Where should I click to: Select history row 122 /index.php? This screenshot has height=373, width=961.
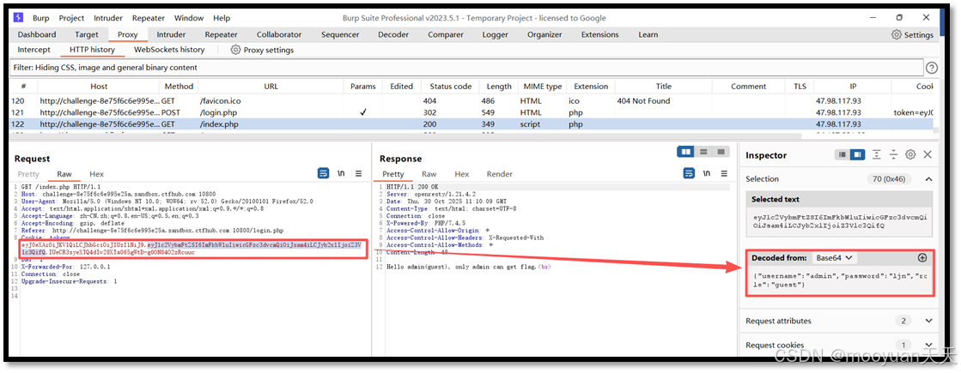[x=471, y=124]
